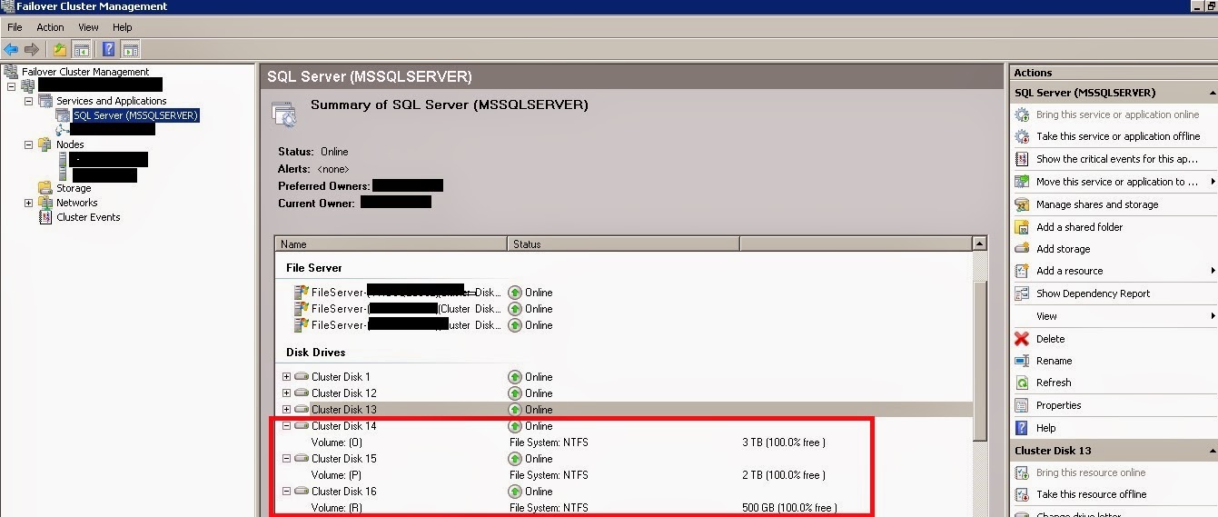Viewport: 1218px width, 517px height.
Task: Collapse Cluster Disk 16
Action: click(x=286, y=492)
